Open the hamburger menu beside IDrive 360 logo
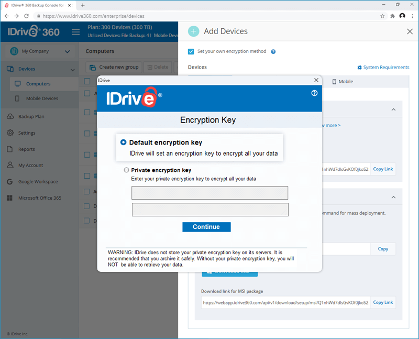The image size is (419, 339). [75, 32]
